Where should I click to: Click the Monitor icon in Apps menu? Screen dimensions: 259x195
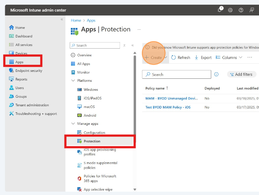pyautogui.click(x=73, y=72)
